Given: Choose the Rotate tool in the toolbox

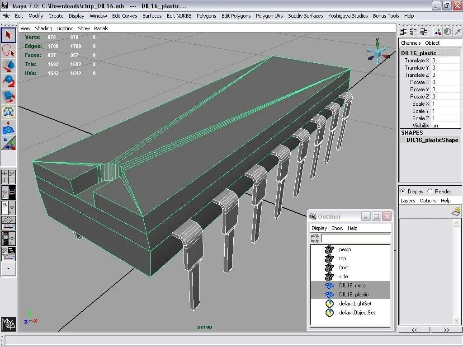Looking at the screenshot, I should pyautogui.click(x=8, y=81).
